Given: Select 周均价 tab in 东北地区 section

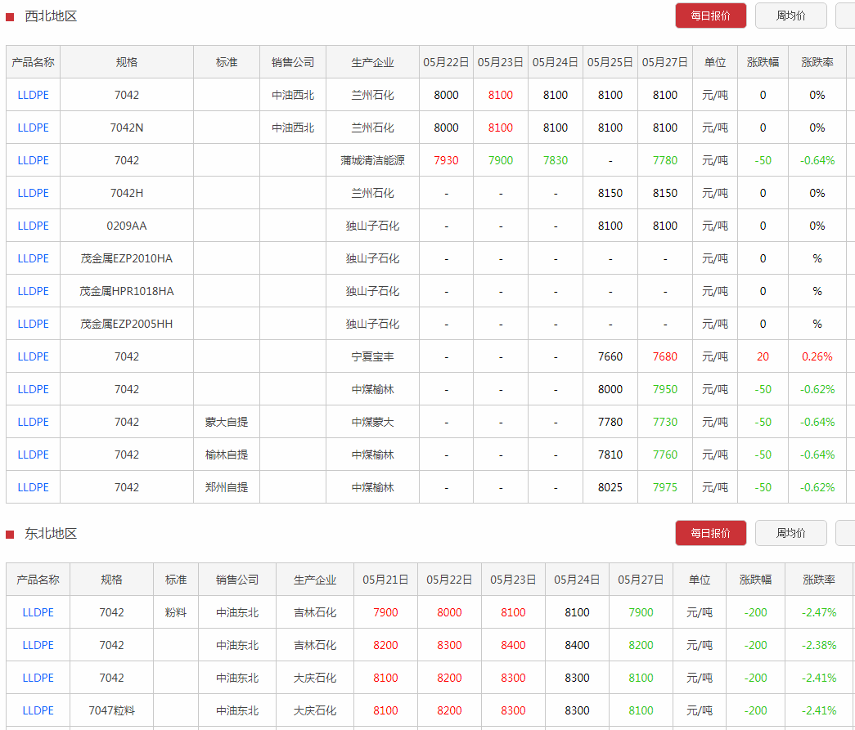Looking at the screenshot, I should [790, 533].
